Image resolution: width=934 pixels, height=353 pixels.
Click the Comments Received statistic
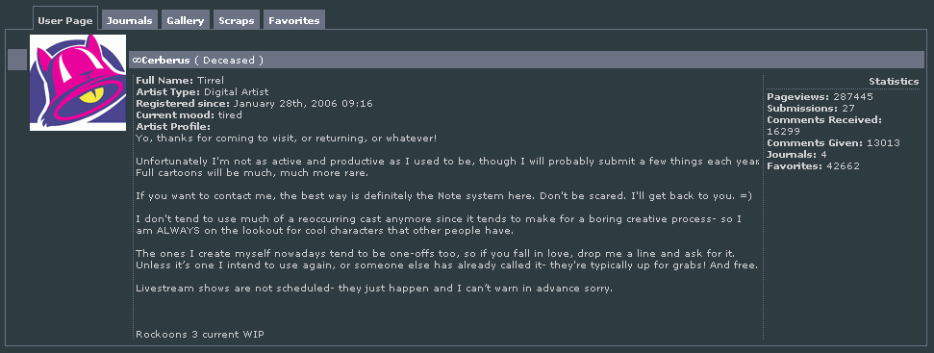point(824,126)
